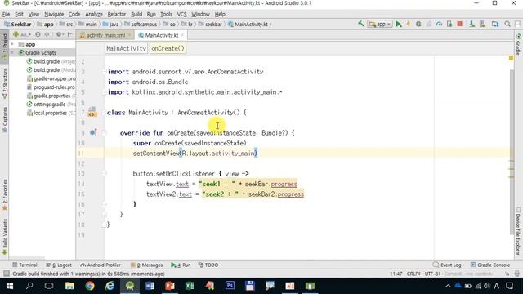
Task: Open the Project Structure toolbar icon
Action: (495, 24)
